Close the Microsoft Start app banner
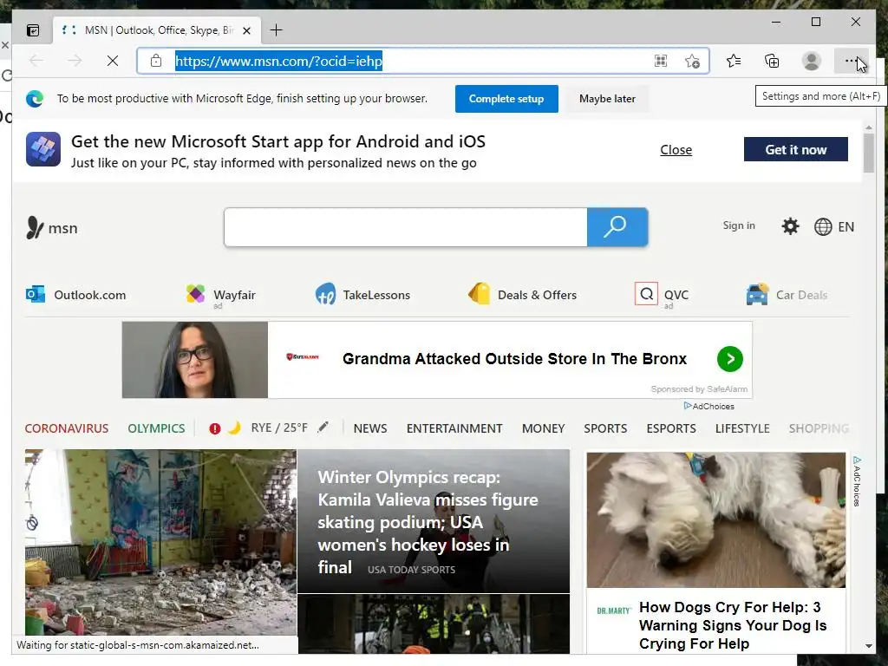Screen dimensions: 888x666 coord(676,149)
